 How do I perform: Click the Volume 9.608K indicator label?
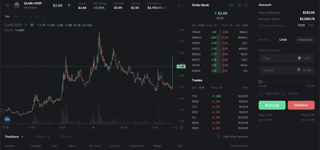[x=14, y=30]
